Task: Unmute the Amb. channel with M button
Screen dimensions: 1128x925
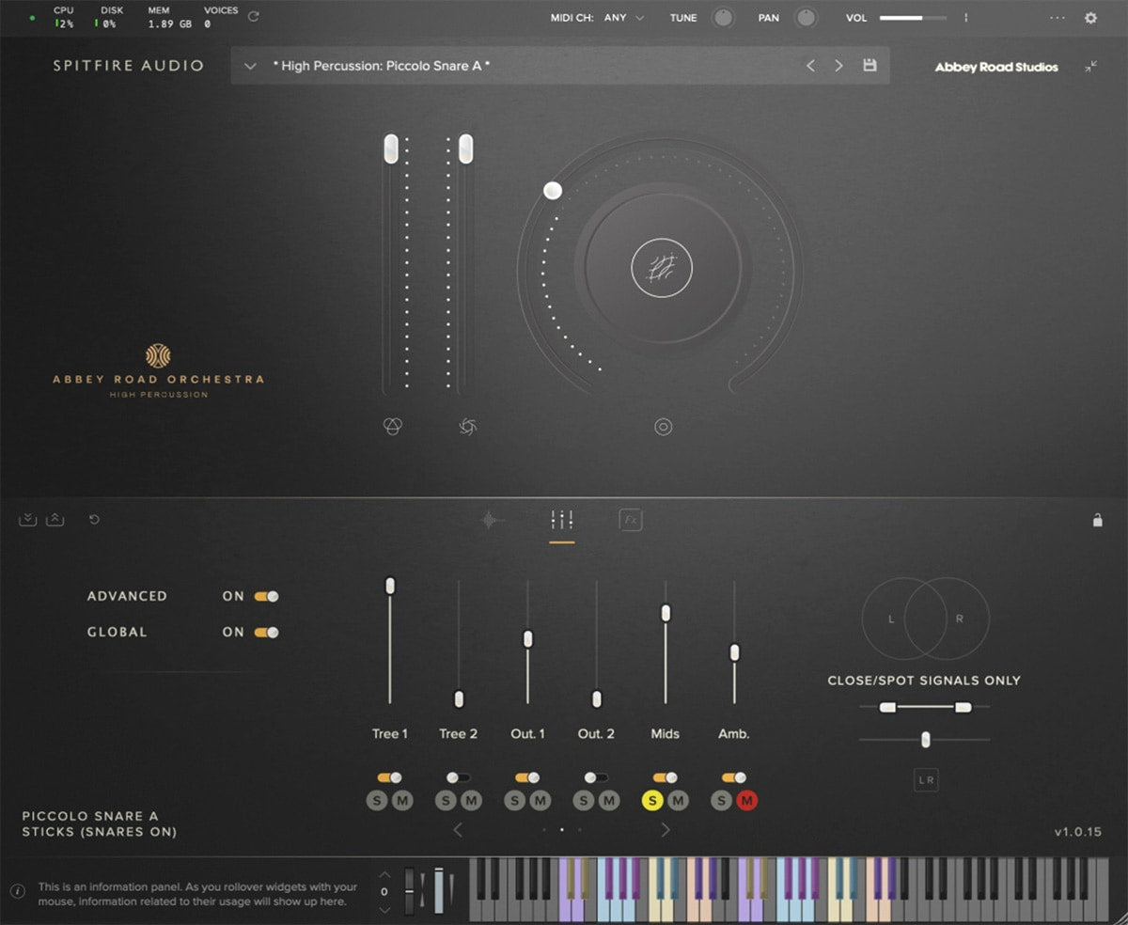Action: (747, 801)
